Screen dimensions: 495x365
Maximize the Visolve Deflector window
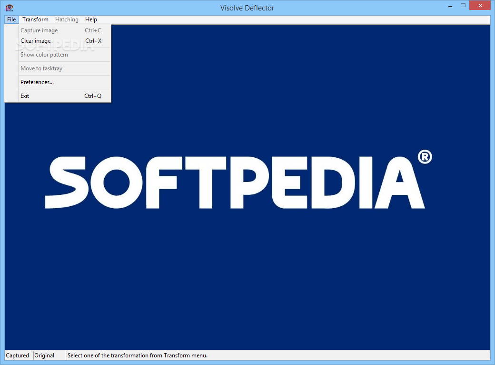(x=463, y=6)
